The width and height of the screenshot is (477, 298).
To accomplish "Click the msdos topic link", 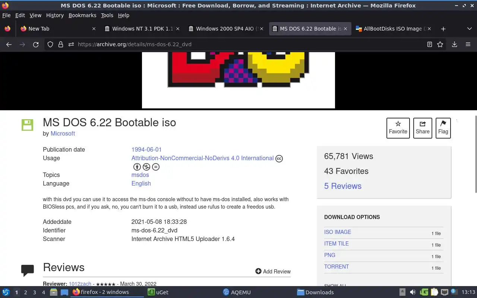I will pyautogui.click(x=140, y=175).
